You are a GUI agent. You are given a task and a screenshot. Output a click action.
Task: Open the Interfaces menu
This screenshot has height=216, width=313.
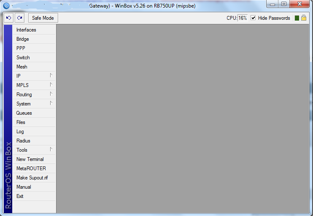coord(34,30)
